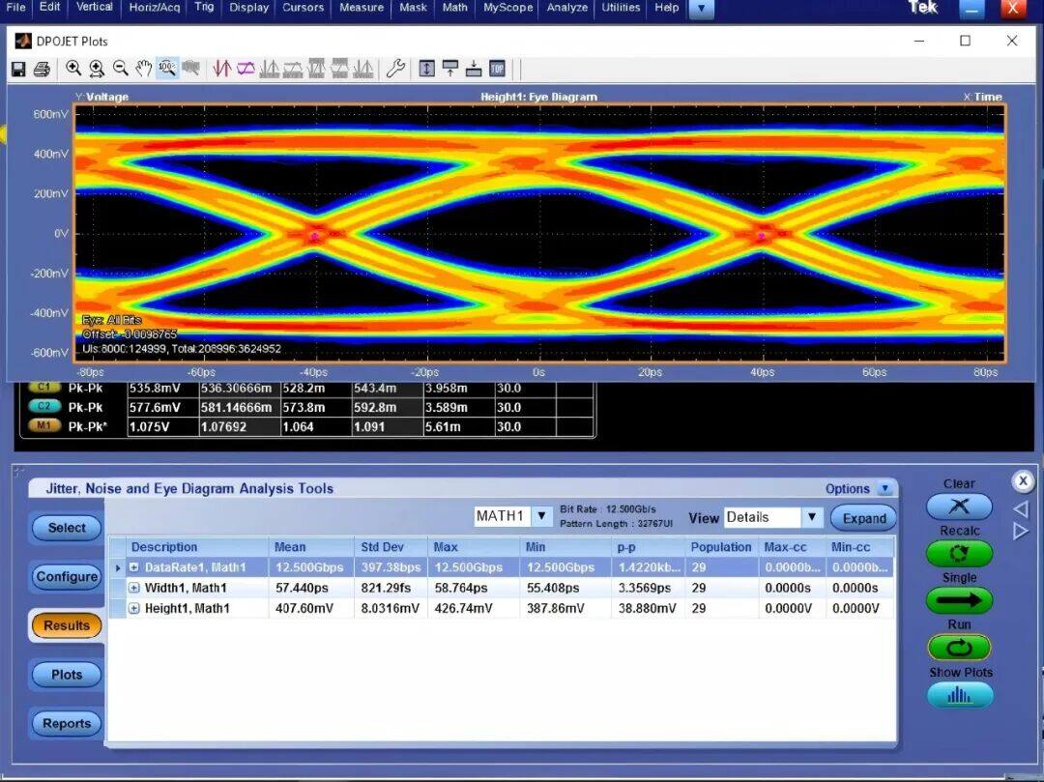Expand the Width1, Math1 row
This screenshot has width=1044, height=782.
133,588
